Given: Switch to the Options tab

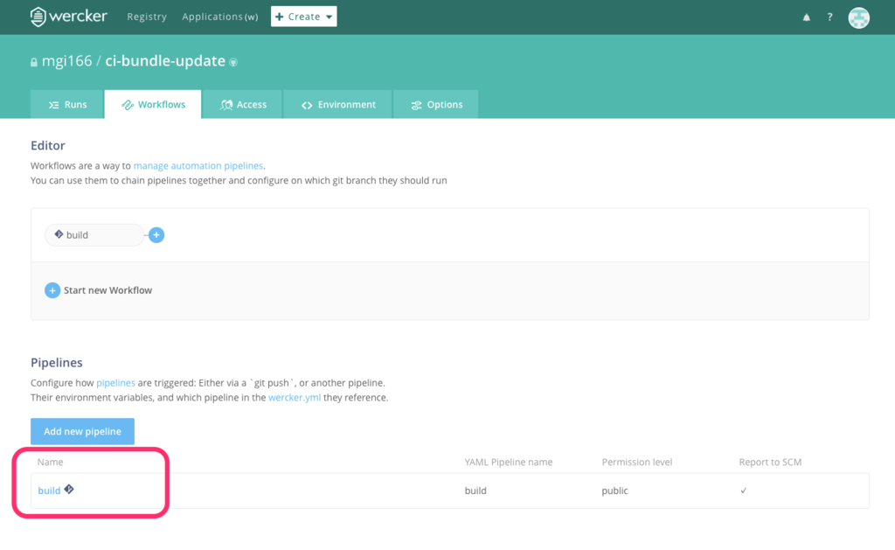Looking at the screenshot, I should click(436, 105).
